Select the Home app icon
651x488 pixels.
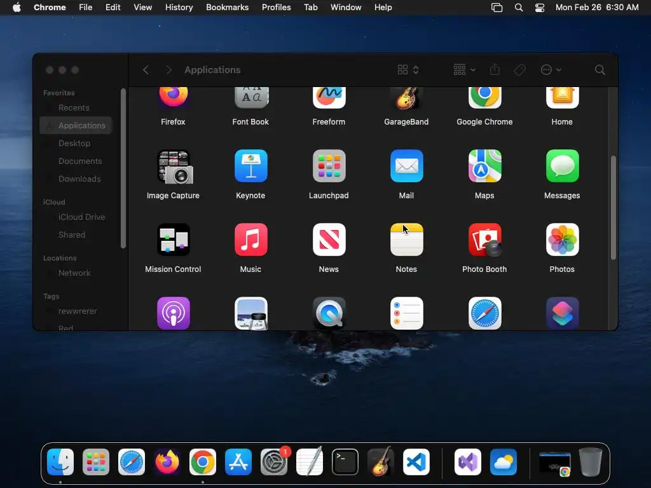pos(562,97)
